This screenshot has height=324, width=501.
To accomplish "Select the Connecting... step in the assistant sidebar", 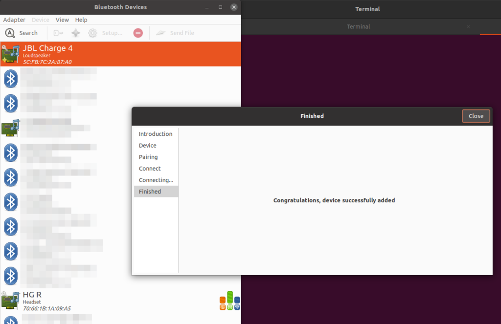I will (x=156, y=180).
